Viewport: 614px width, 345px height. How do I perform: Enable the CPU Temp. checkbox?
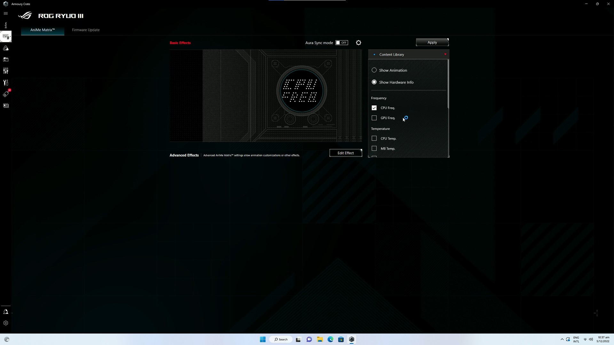(x=374, y=138)
